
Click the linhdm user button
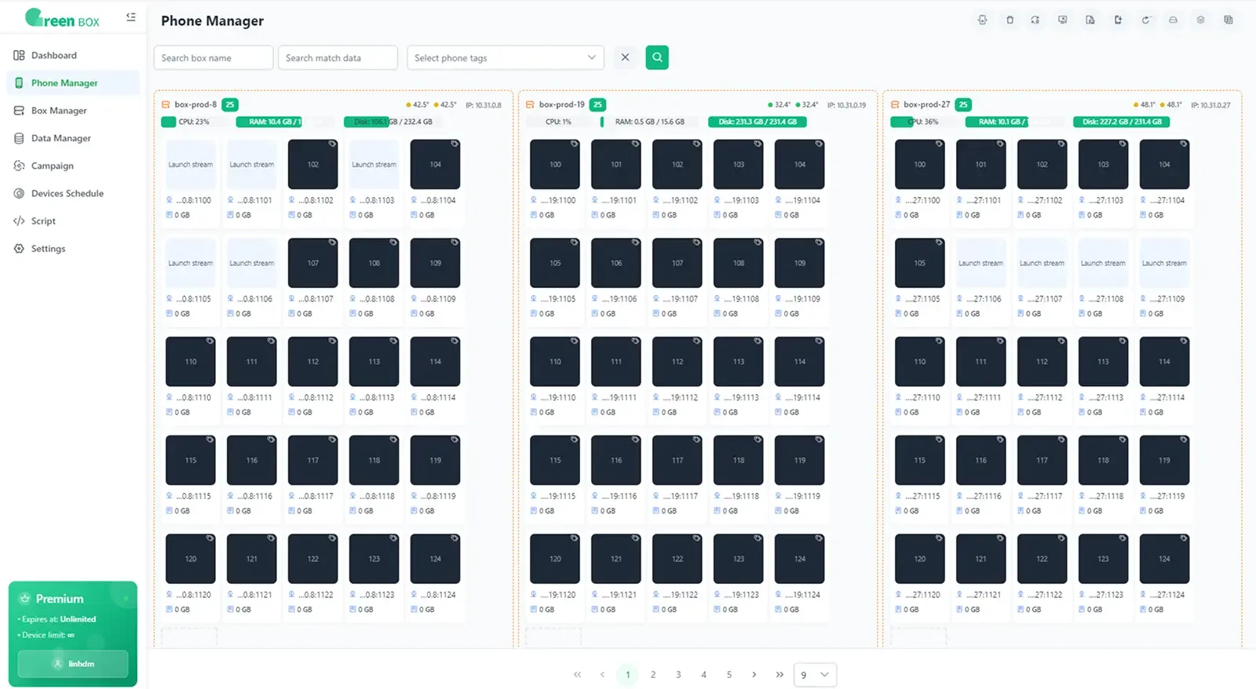coord(73,664)
